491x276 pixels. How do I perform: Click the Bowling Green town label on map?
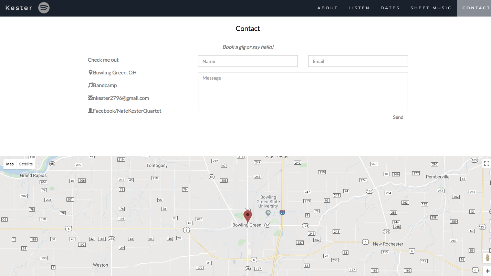[x=247, y=225]
